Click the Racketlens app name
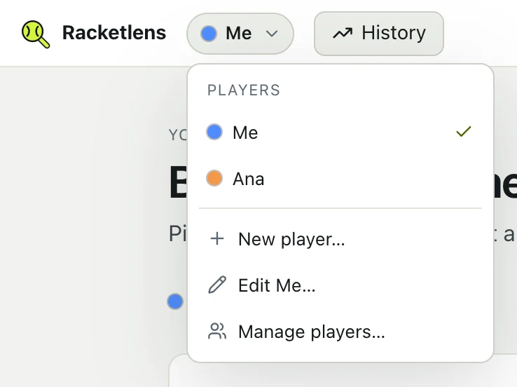 (114, 33)
